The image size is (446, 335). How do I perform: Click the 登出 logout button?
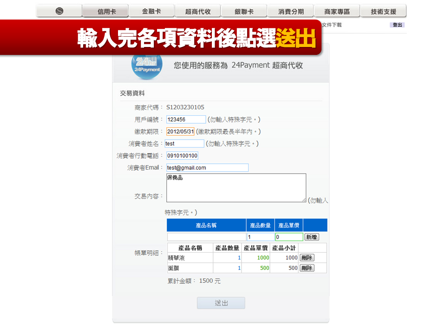tap(396, 25)
